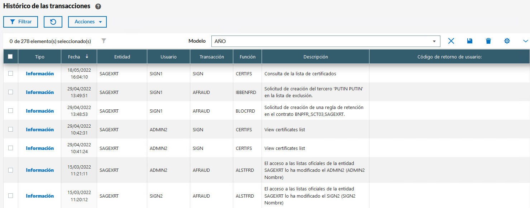
Task: Click the Filtrar button
Action: click(21, 22)
